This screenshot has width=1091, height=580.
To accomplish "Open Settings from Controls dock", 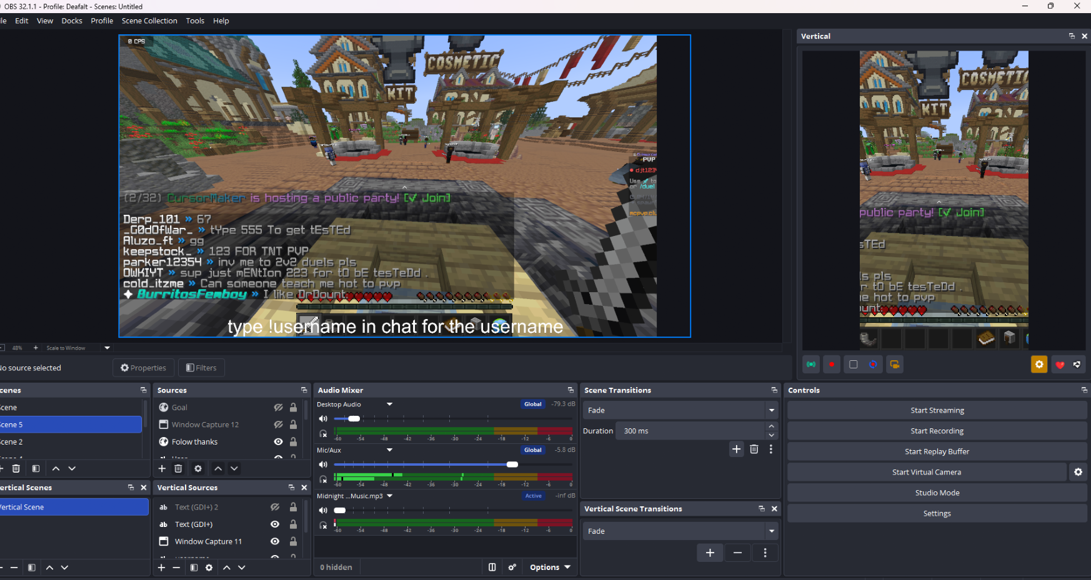I will (937, 513).
